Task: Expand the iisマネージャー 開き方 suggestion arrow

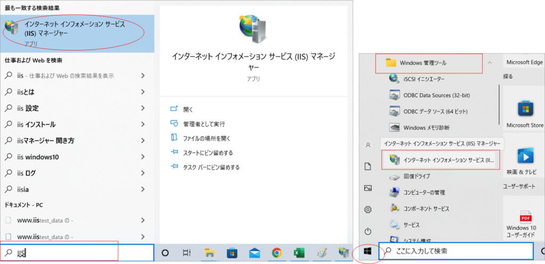Action: pyautogui.click(x=143, y=141)
